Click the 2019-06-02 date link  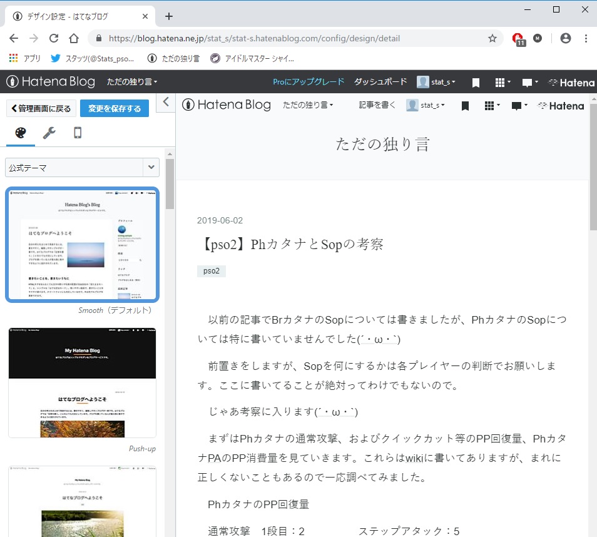tap(220, 220)
